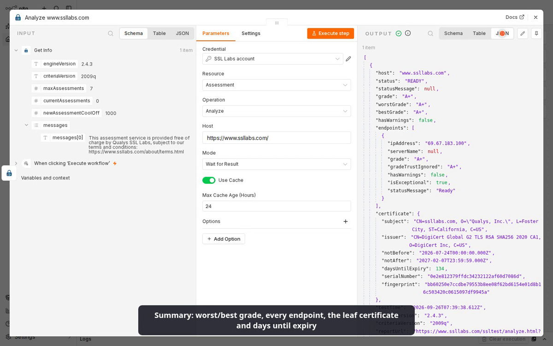Open the Resource dropdown showing Assessment
Screen dimensions: 553x346
(x=276, y=85)
